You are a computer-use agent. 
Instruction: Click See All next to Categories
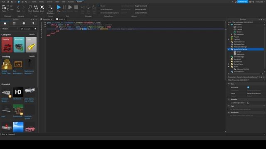(x=32, y=34)
